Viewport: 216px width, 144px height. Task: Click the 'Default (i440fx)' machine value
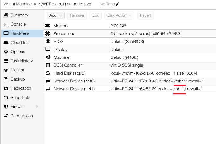(x=124, y=57)
